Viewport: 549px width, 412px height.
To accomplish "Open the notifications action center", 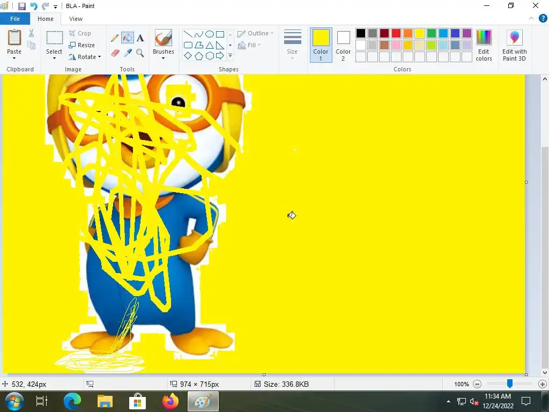I will pos(526,401).
